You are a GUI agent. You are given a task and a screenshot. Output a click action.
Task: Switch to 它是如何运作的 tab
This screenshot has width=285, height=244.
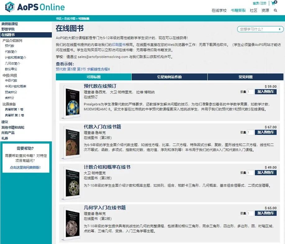click(170, 77)
